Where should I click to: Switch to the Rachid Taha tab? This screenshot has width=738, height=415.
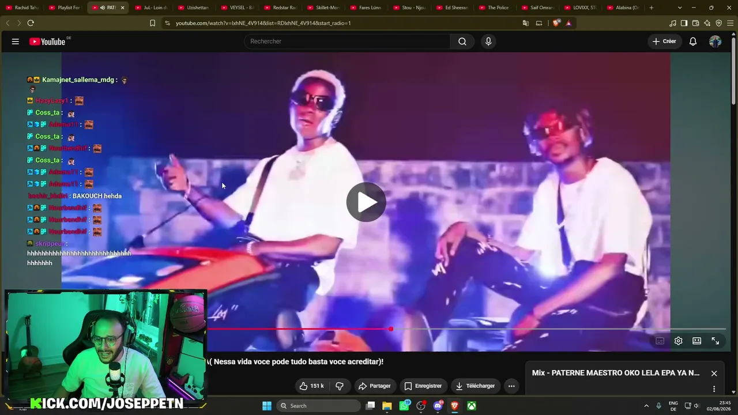coord(22,7)
